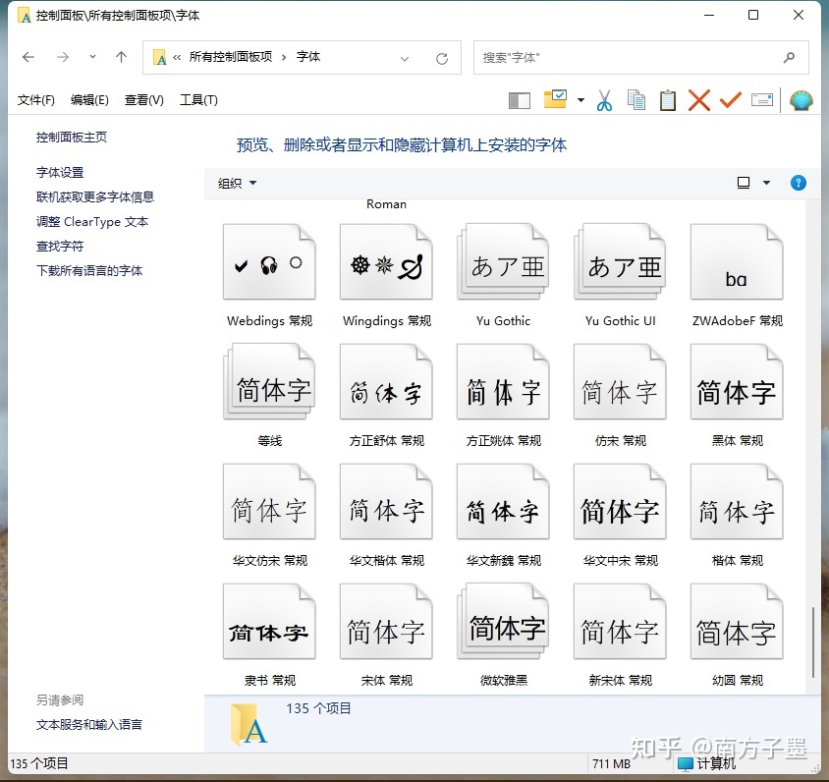Select the 楷体 font icon

tap(736, 500)
